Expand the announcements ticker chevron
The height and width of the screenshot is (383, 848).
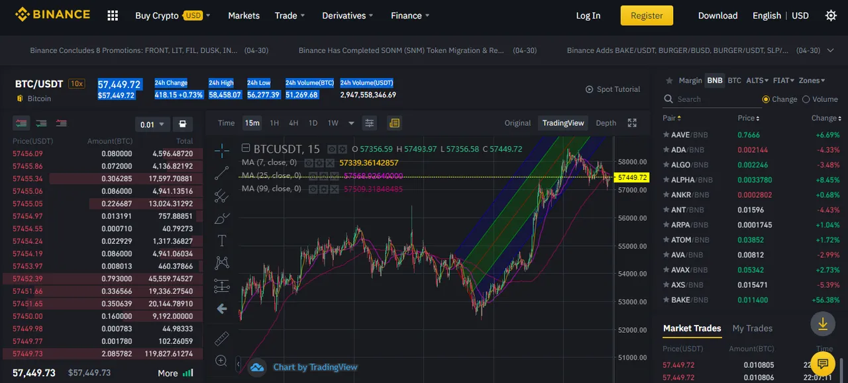831,50
